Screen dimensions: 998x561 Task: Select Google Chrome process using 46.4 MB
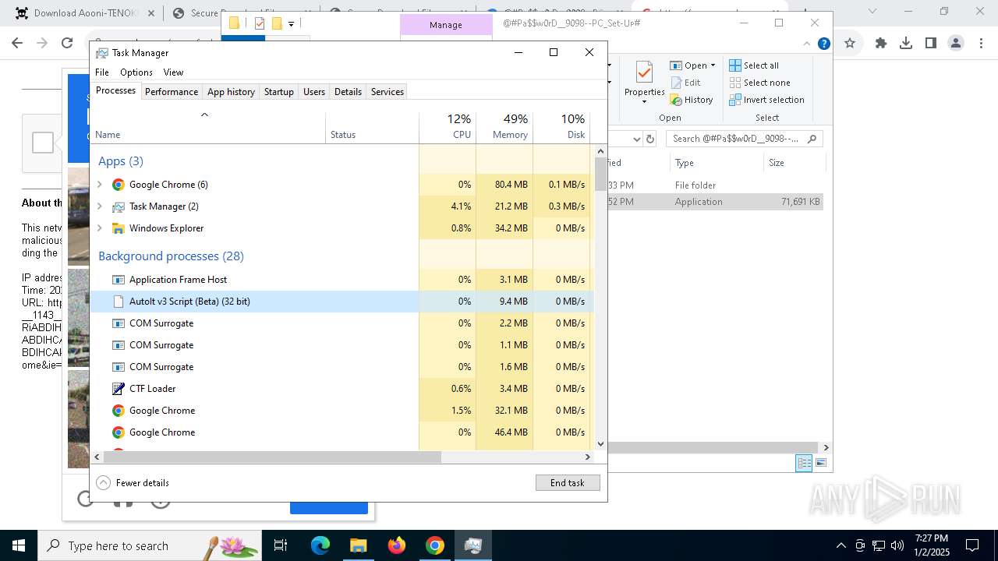(342, 432)
